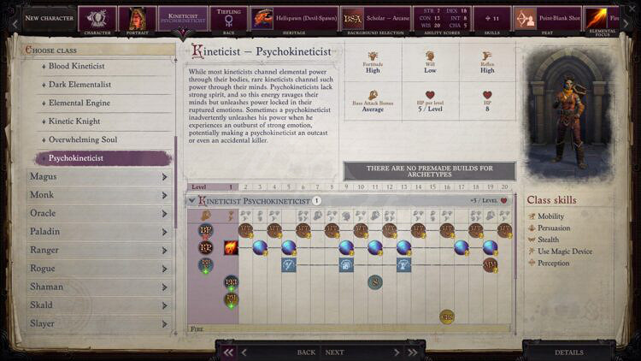Switch to the Skills tab
This screenshot has width=641, height=361.
coord(491,18)
